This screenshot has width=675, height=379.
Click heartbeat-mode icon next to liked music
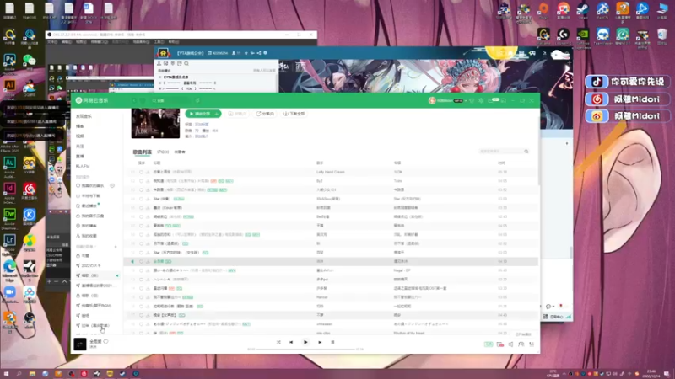(x=112, y=185)
